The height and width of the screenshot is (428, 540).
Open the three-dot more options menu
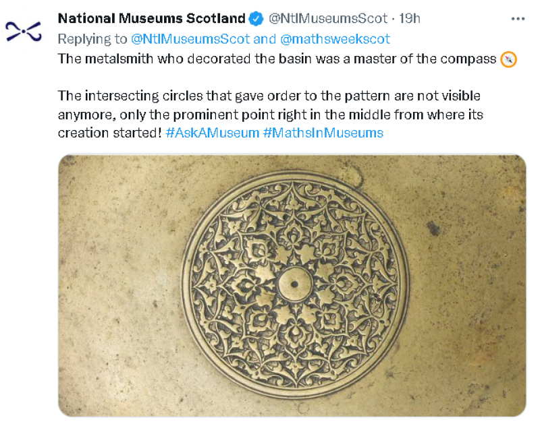518,19
